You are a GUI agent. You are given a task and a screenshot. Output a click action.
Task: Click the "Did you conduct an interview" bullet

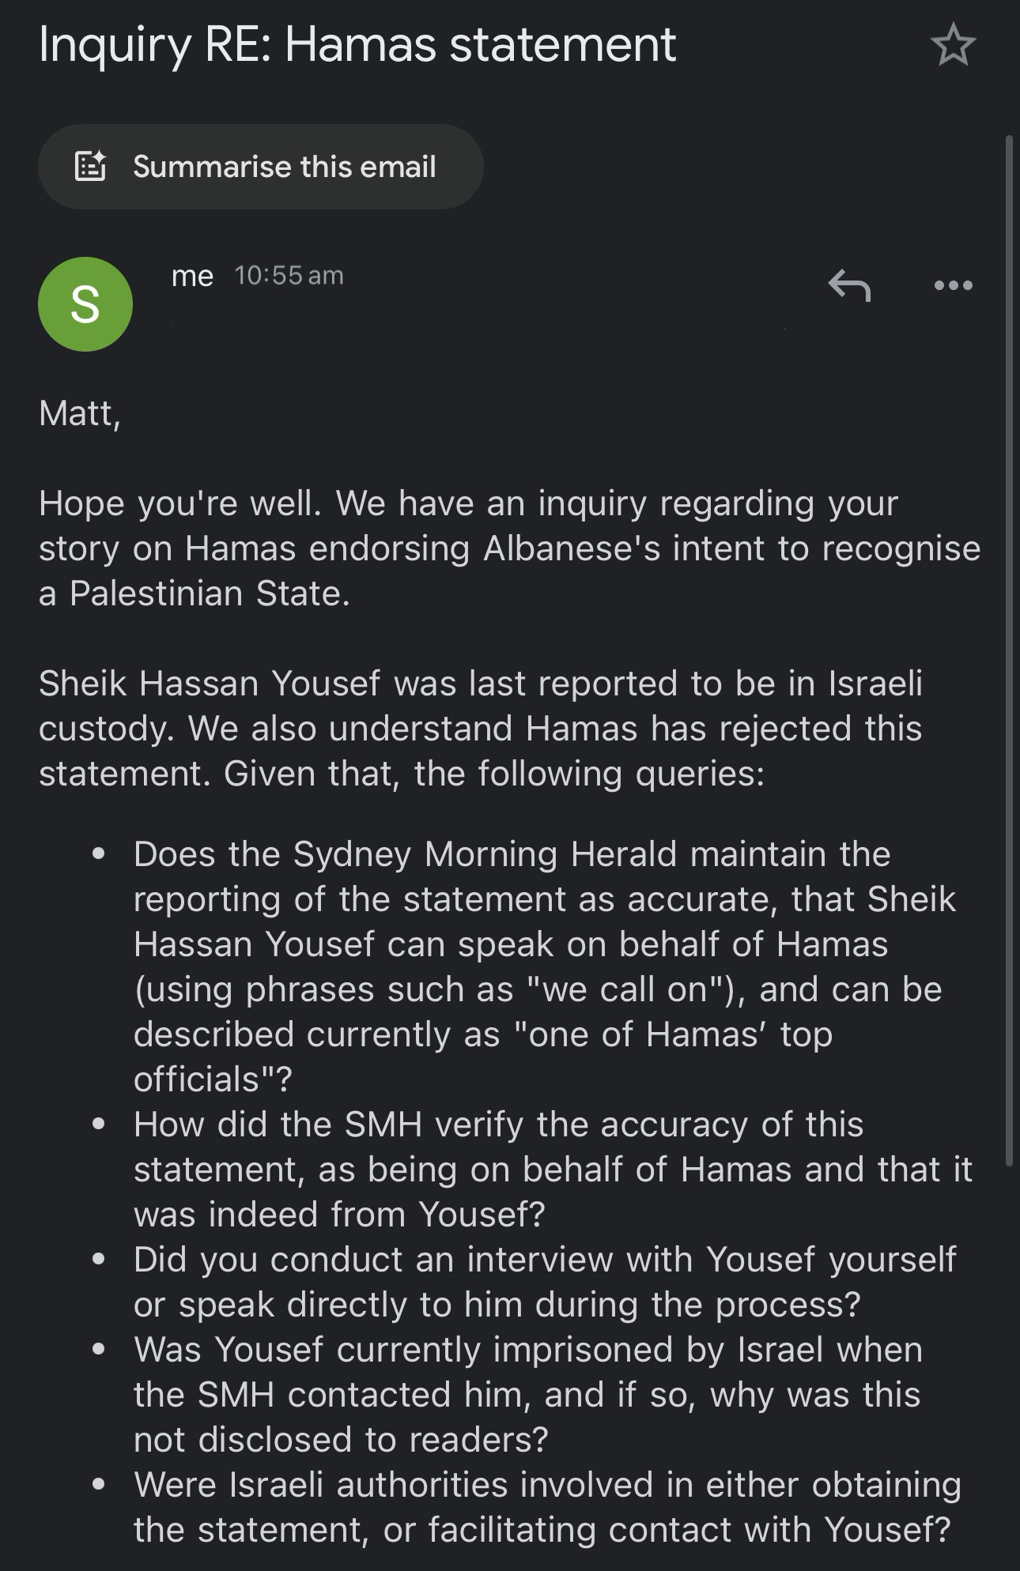click(x=545, y=1260)
